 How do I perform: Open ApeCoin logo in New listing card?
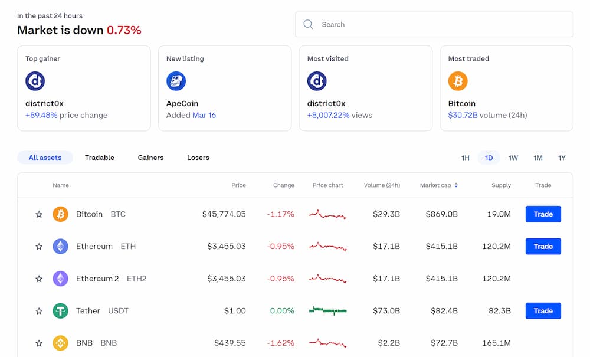tap(176, 81)
